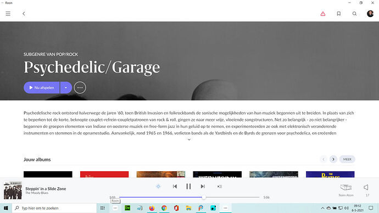
Task: Skip to previous track
Action: point(175,186)
